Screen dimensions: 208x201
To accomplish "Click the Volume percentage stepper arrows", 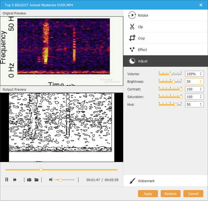I will coord(201,74).
